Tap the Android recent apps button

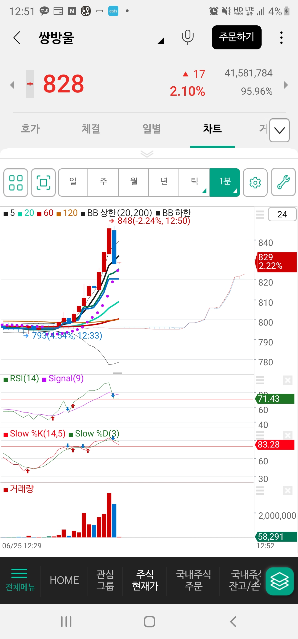66,622
